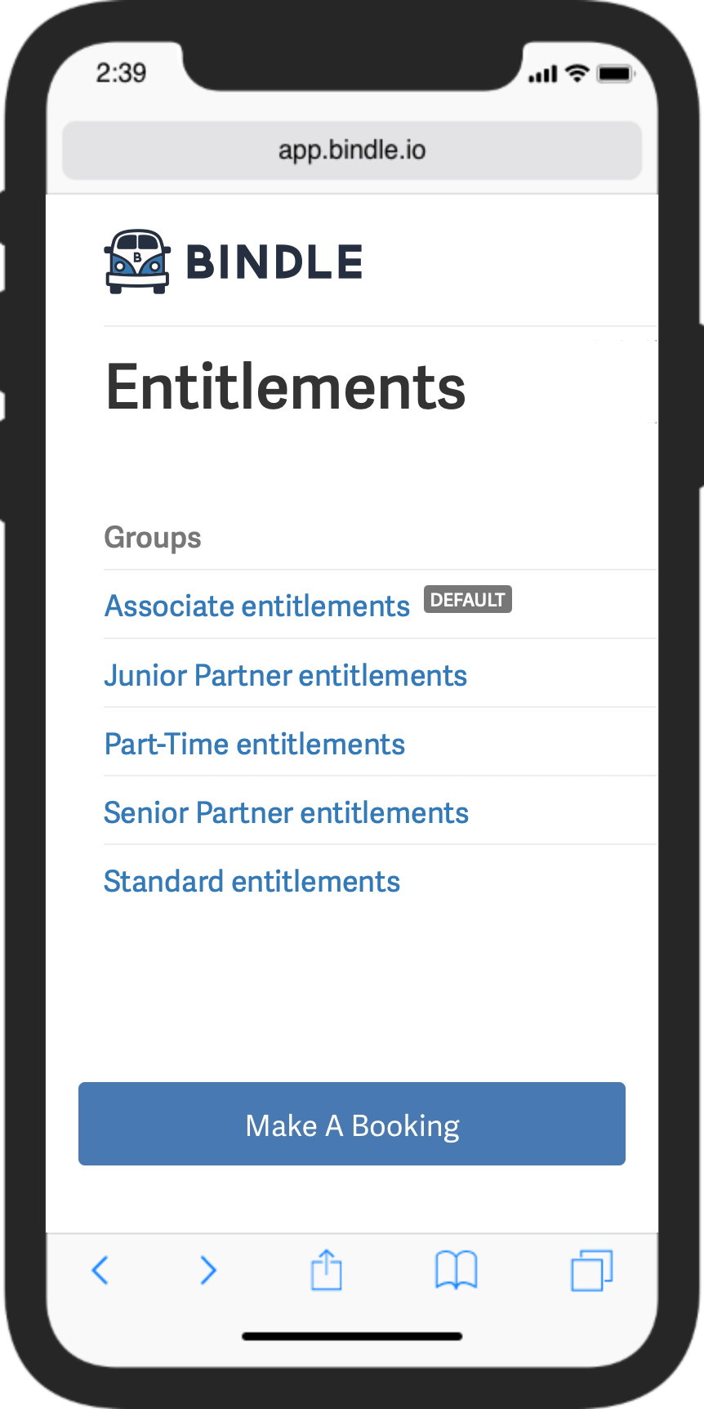The height and width of the screenshot is (1409, 704).
Task: Click the DEFAULT badge
Action: click(468, 600)
